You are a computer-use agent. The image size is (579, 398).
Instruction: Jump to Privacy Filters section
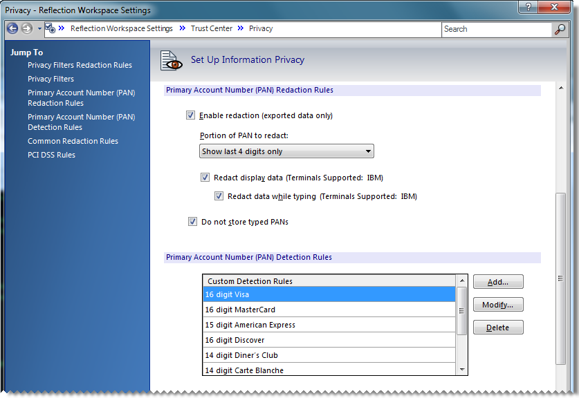tap(50, 79)
